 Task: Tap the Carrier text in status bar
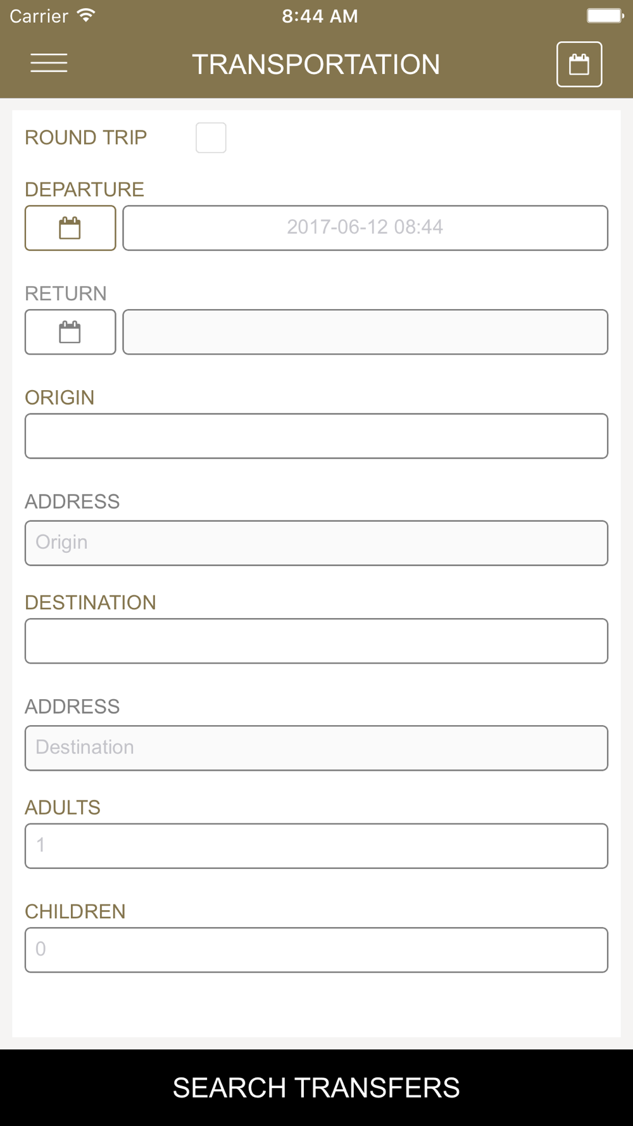point(39,16)
